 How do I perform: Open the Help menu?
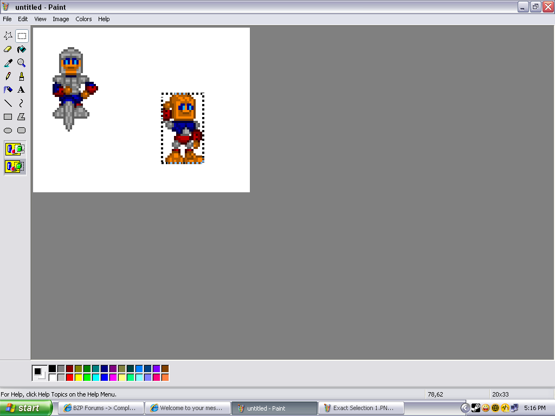click(104, 19)
